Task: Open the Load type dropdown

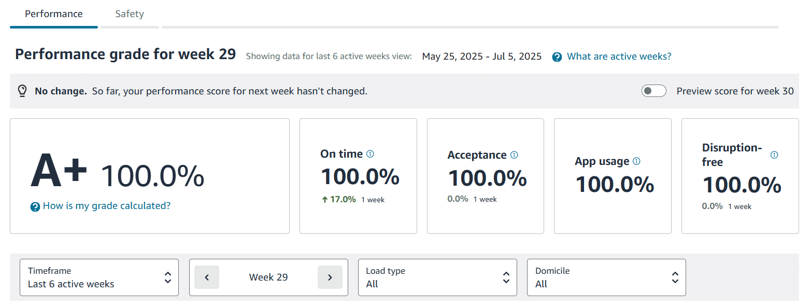Action: click(437, 277)
